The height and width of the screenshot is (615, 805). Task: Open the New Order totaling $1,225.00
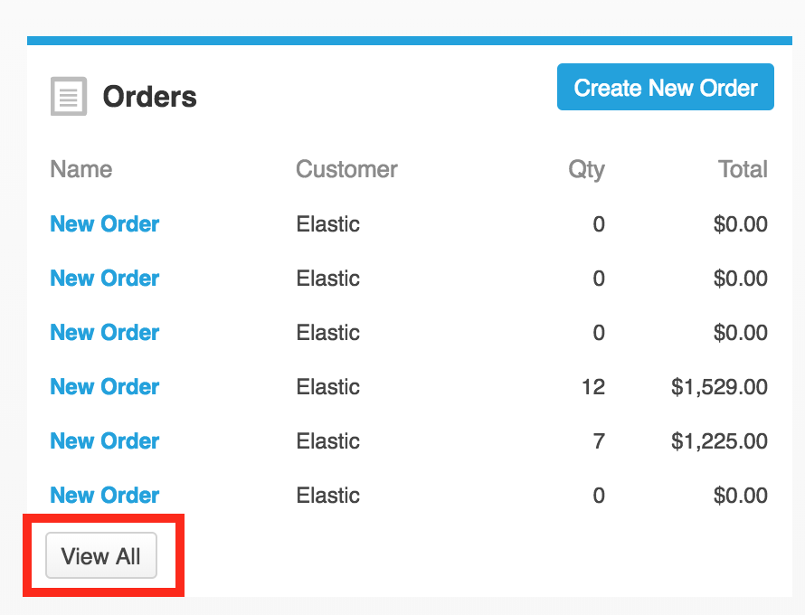[x=105, y=441]
